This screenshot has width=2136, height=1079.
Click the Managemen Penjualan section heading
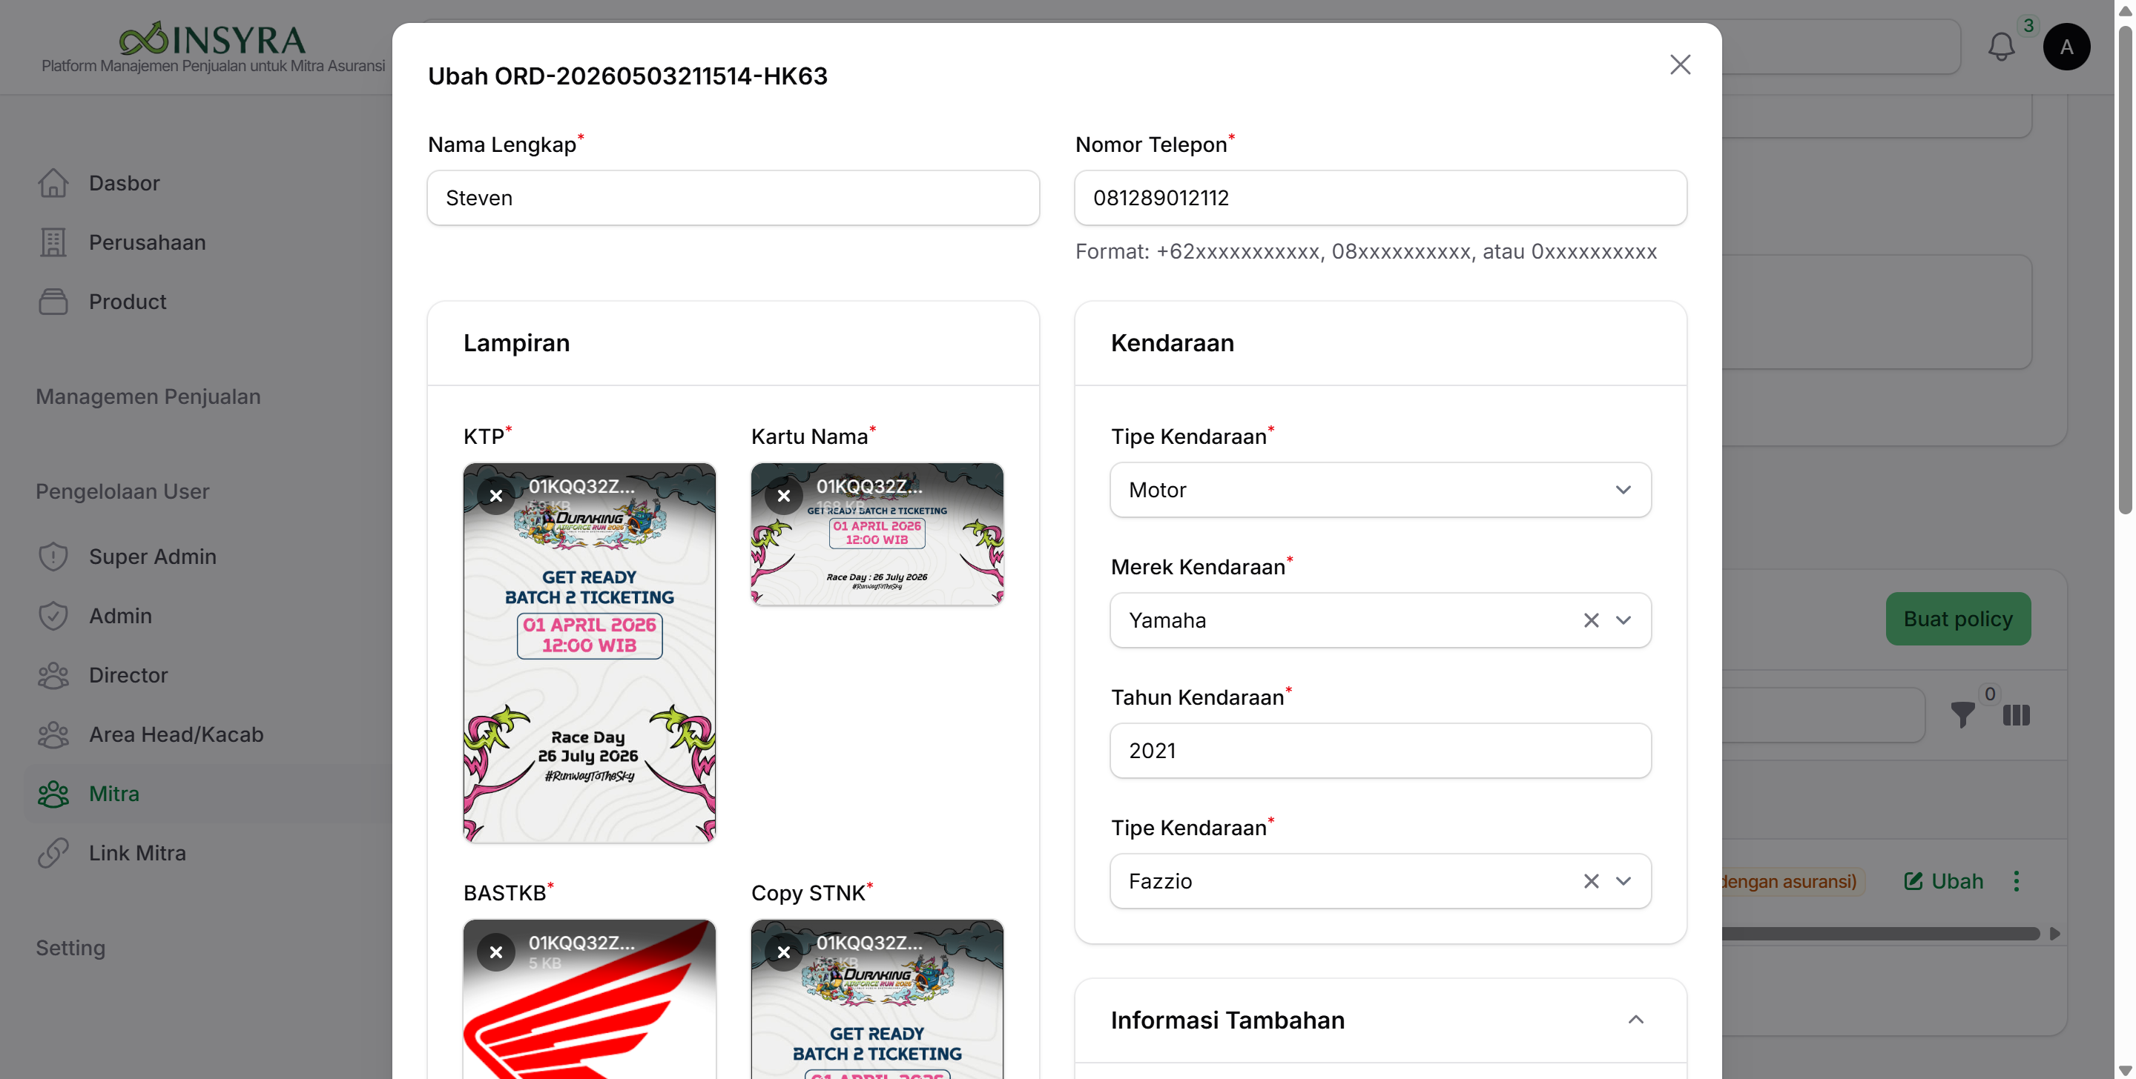click(148, 396)
